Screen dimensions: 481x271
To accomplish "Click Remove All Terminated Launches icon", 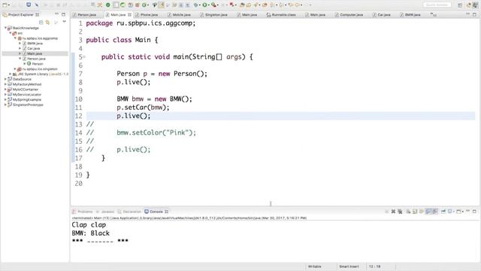I will click(400, 212).
